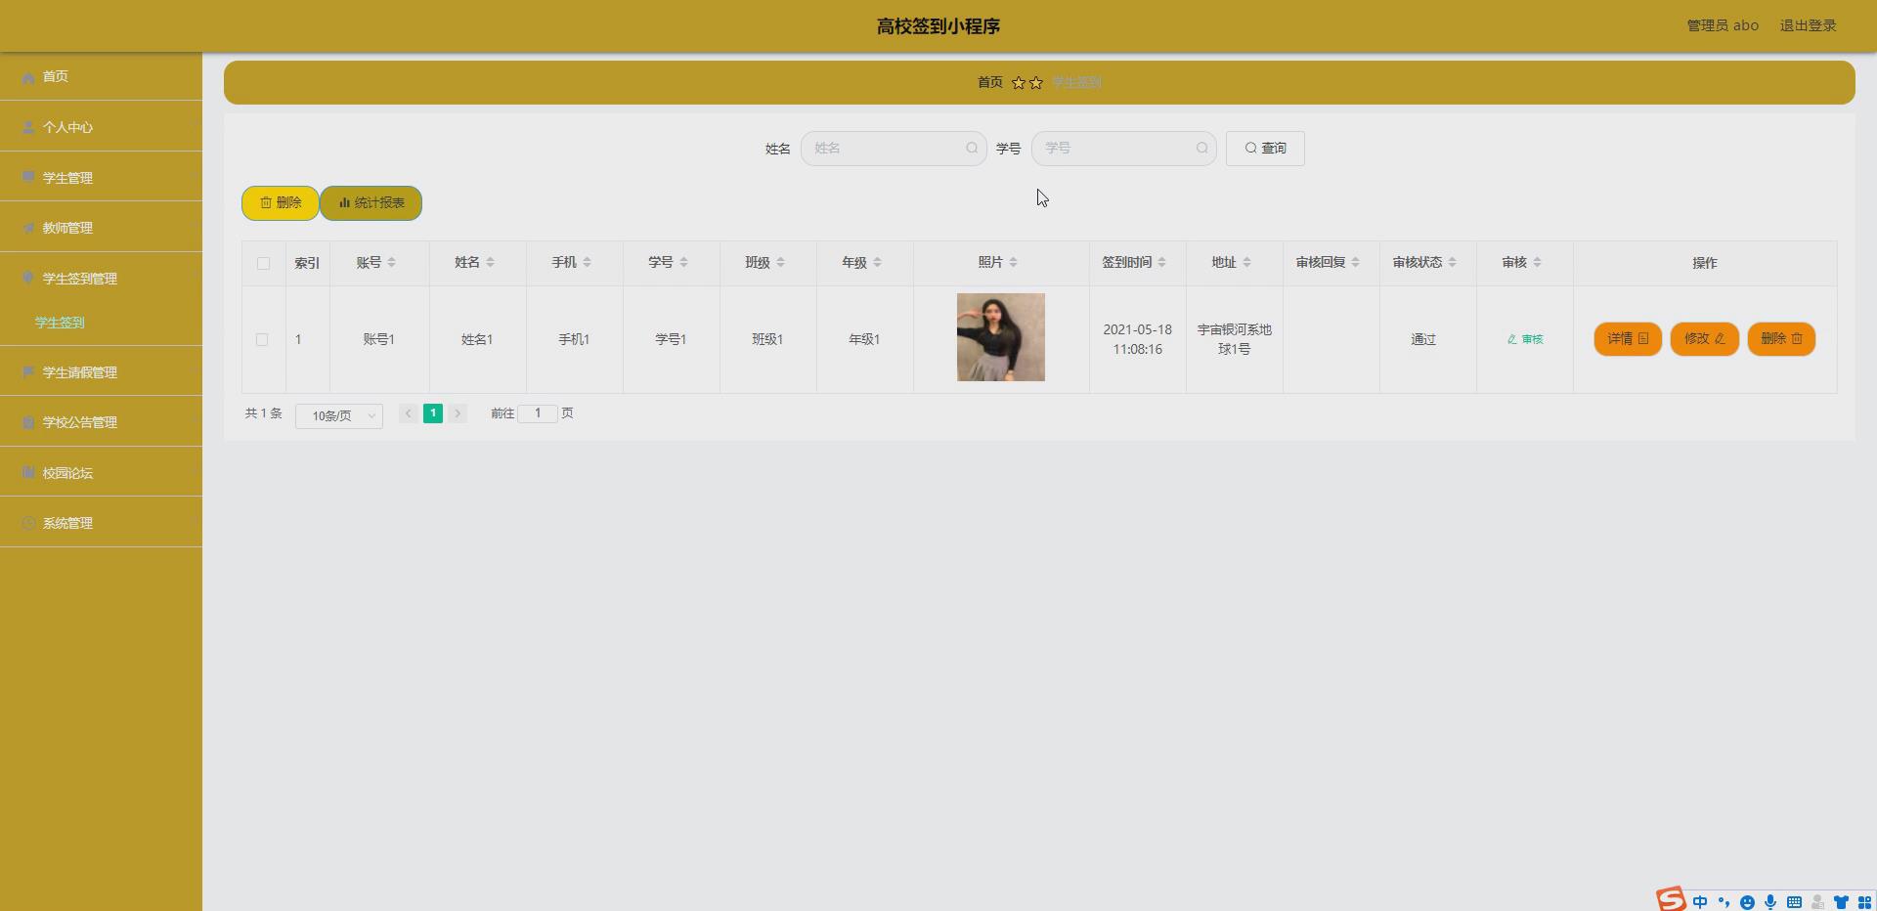The image size is (1877, 911).
Task: Click the yellow 删除 batch delete button
Action: coord(281,203)
